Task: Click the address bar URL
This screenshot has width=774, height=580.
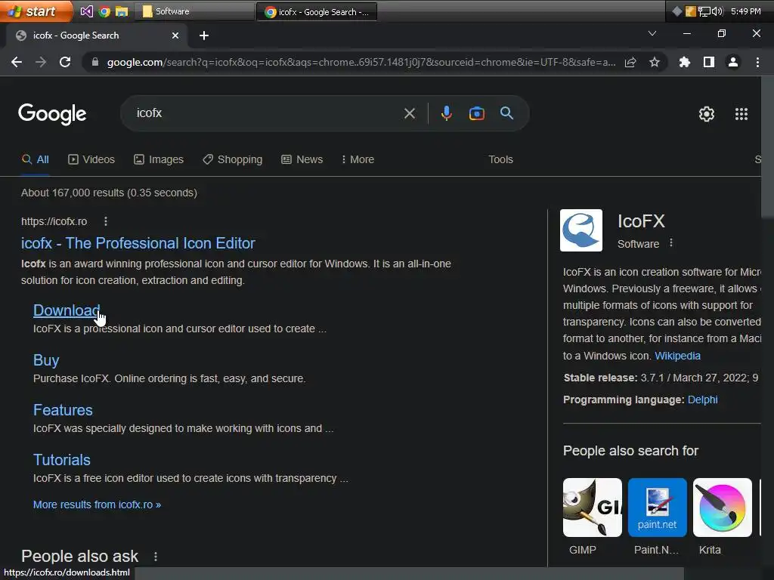Action: (x=361, y=62)
